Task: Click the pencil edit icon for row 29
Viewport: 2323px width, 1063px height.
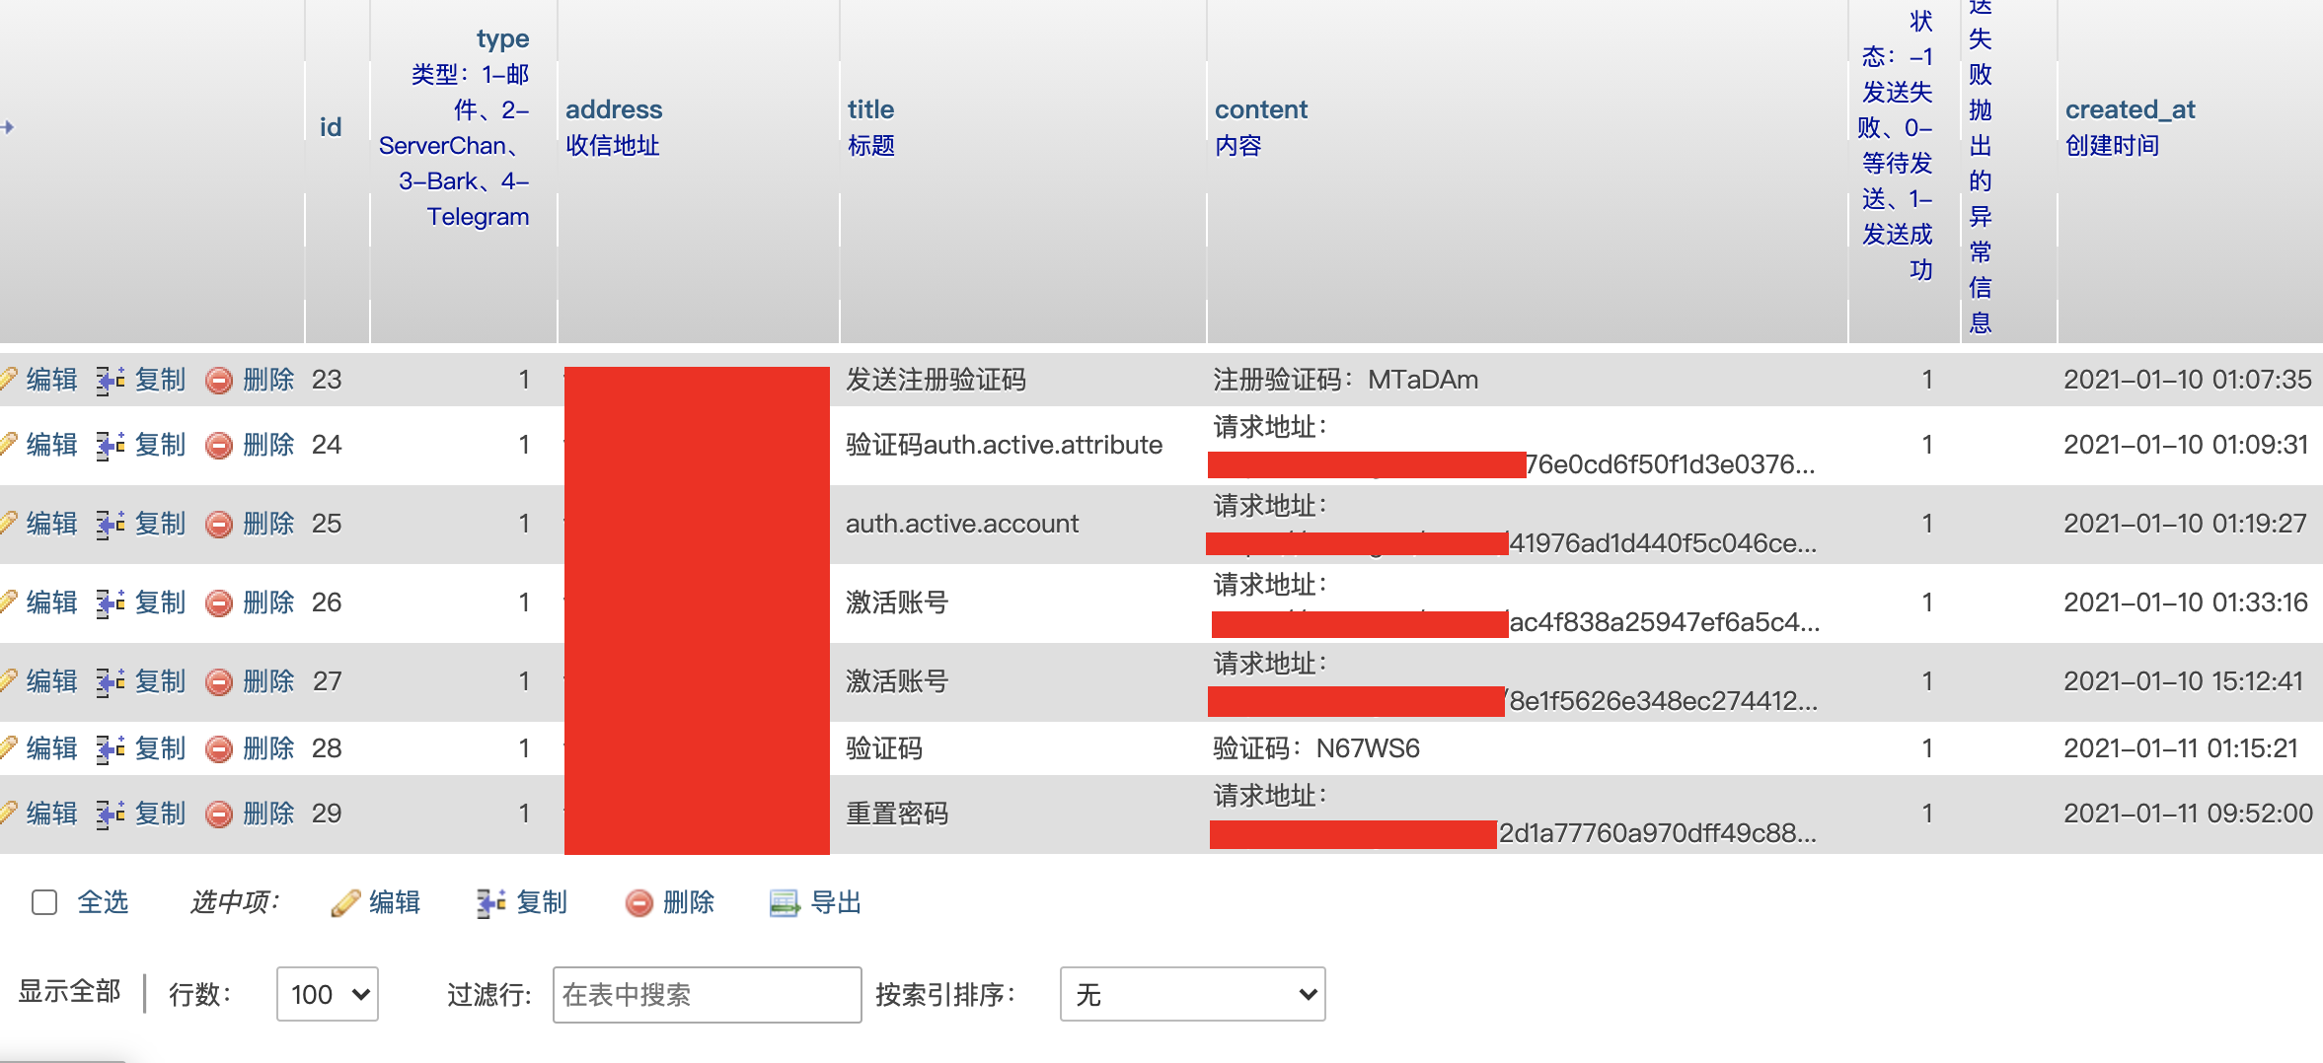Action: pos(8,814)
